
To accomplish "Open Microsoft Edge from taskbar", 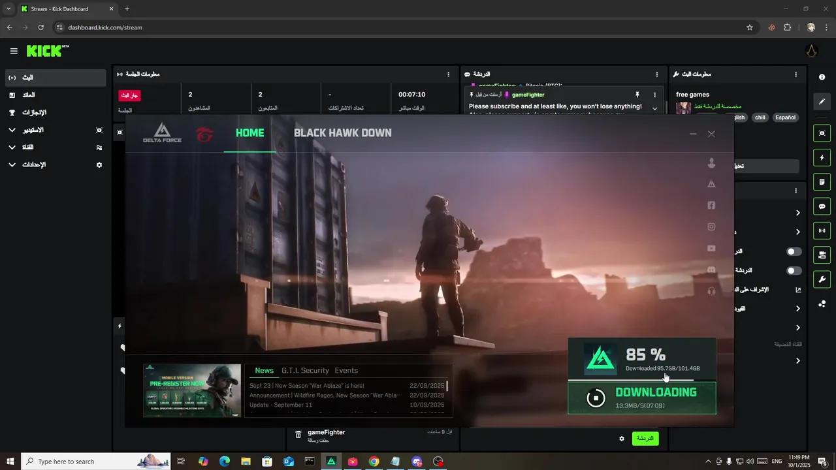I will click(x=225, y=462).
